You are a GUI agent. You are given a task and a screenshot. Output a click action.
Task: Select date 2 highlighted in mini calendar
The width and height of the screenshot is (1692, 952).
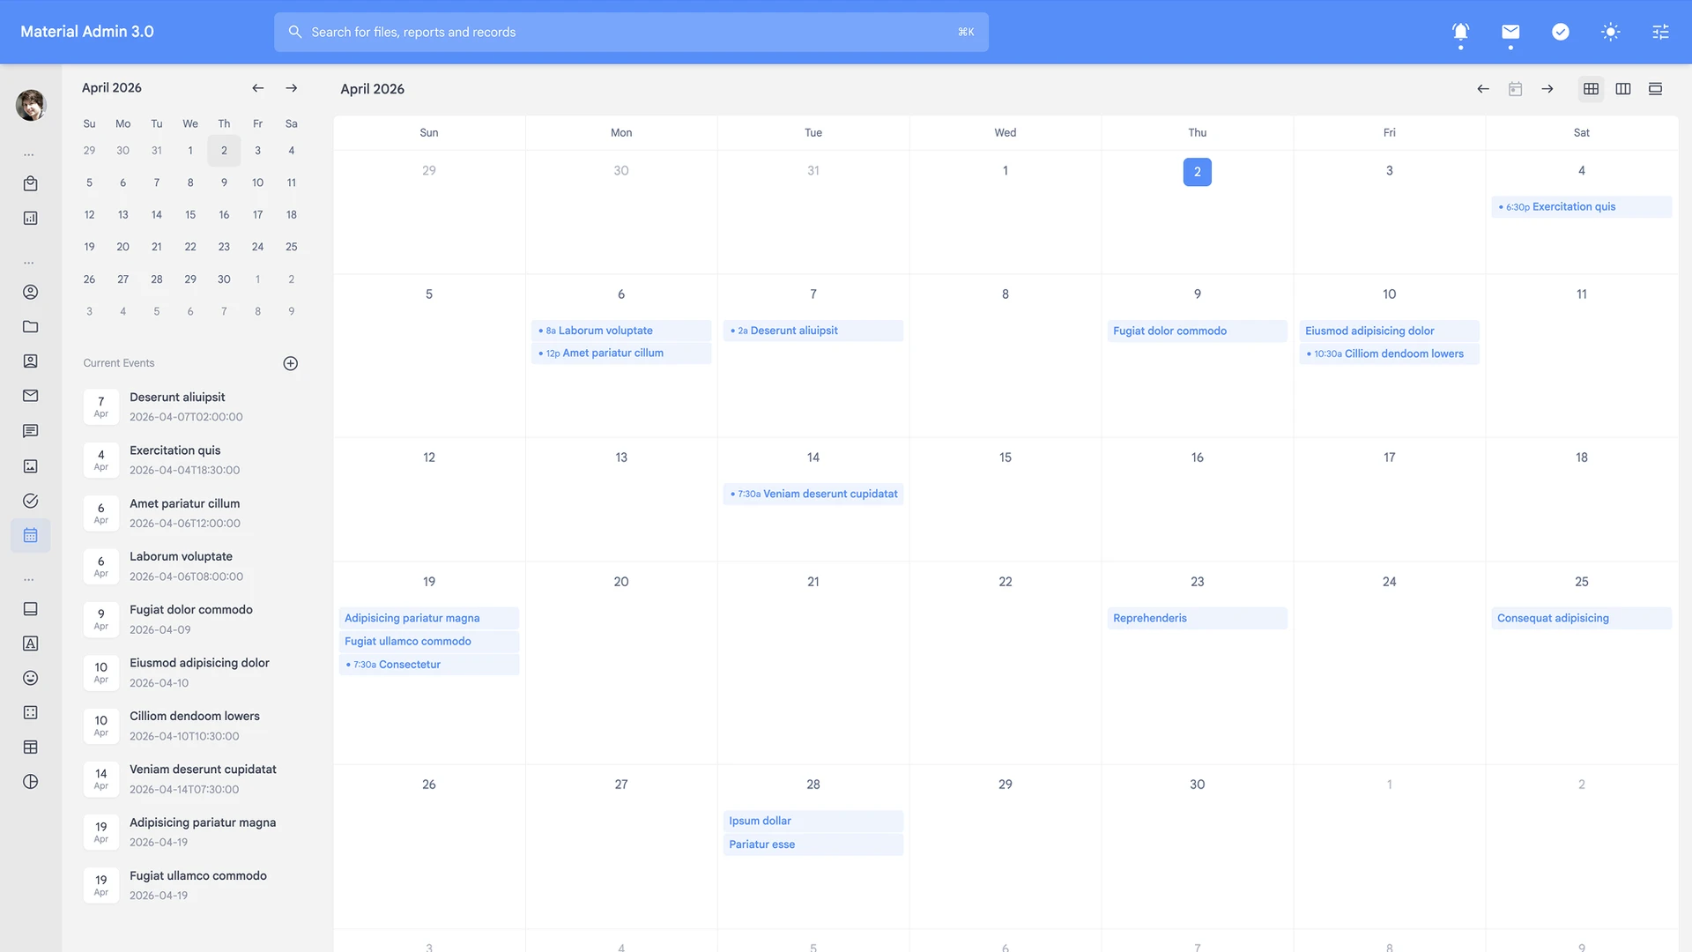224,151
